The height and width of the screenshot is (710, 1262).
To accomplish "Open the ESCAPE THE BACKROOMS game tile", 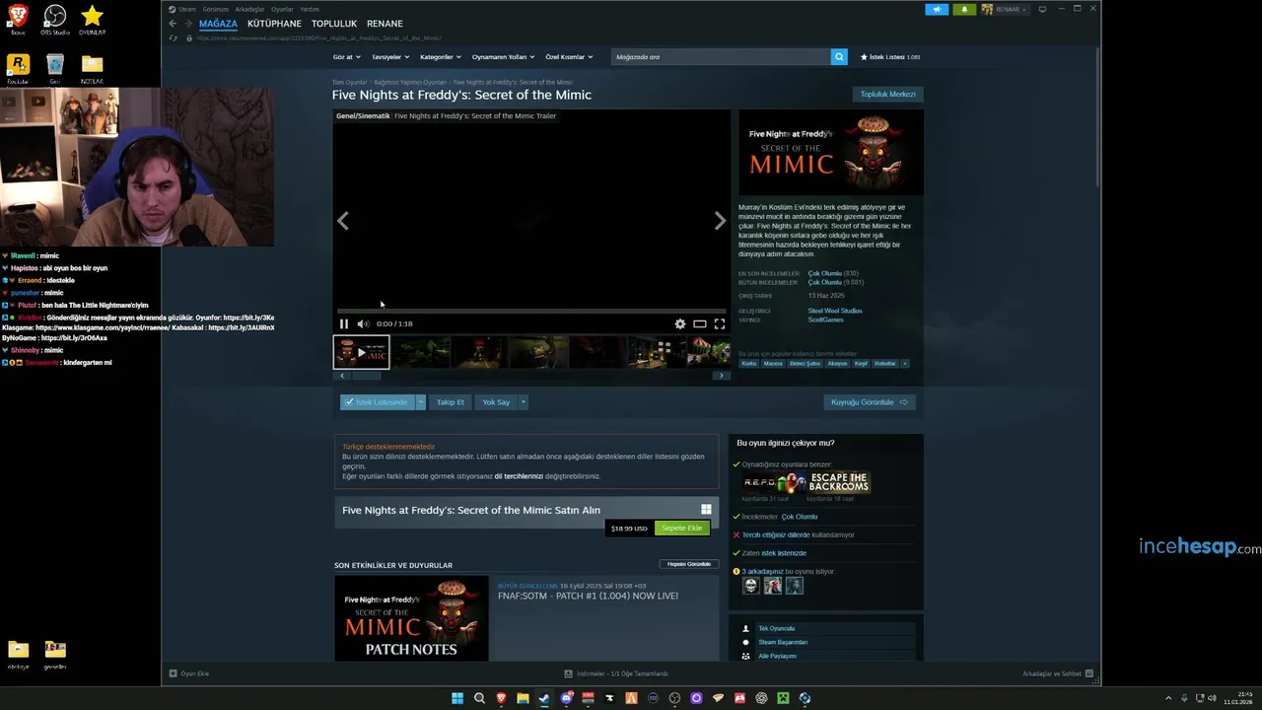I will (x=839, y=482).
